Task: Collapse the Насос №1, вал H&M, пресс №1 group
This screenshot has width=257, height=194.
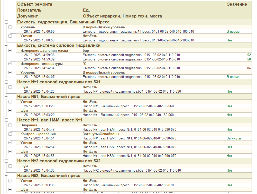Action: [6, 120]
